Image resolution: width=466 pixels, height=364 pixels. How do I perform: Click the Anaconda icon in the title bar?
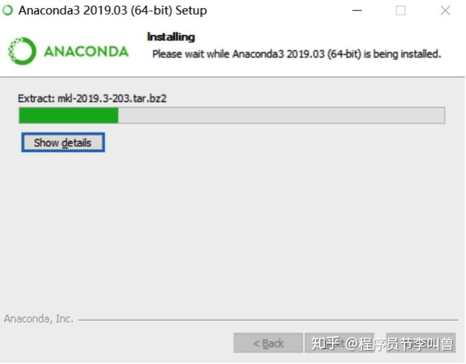click(x=7, y=11)
